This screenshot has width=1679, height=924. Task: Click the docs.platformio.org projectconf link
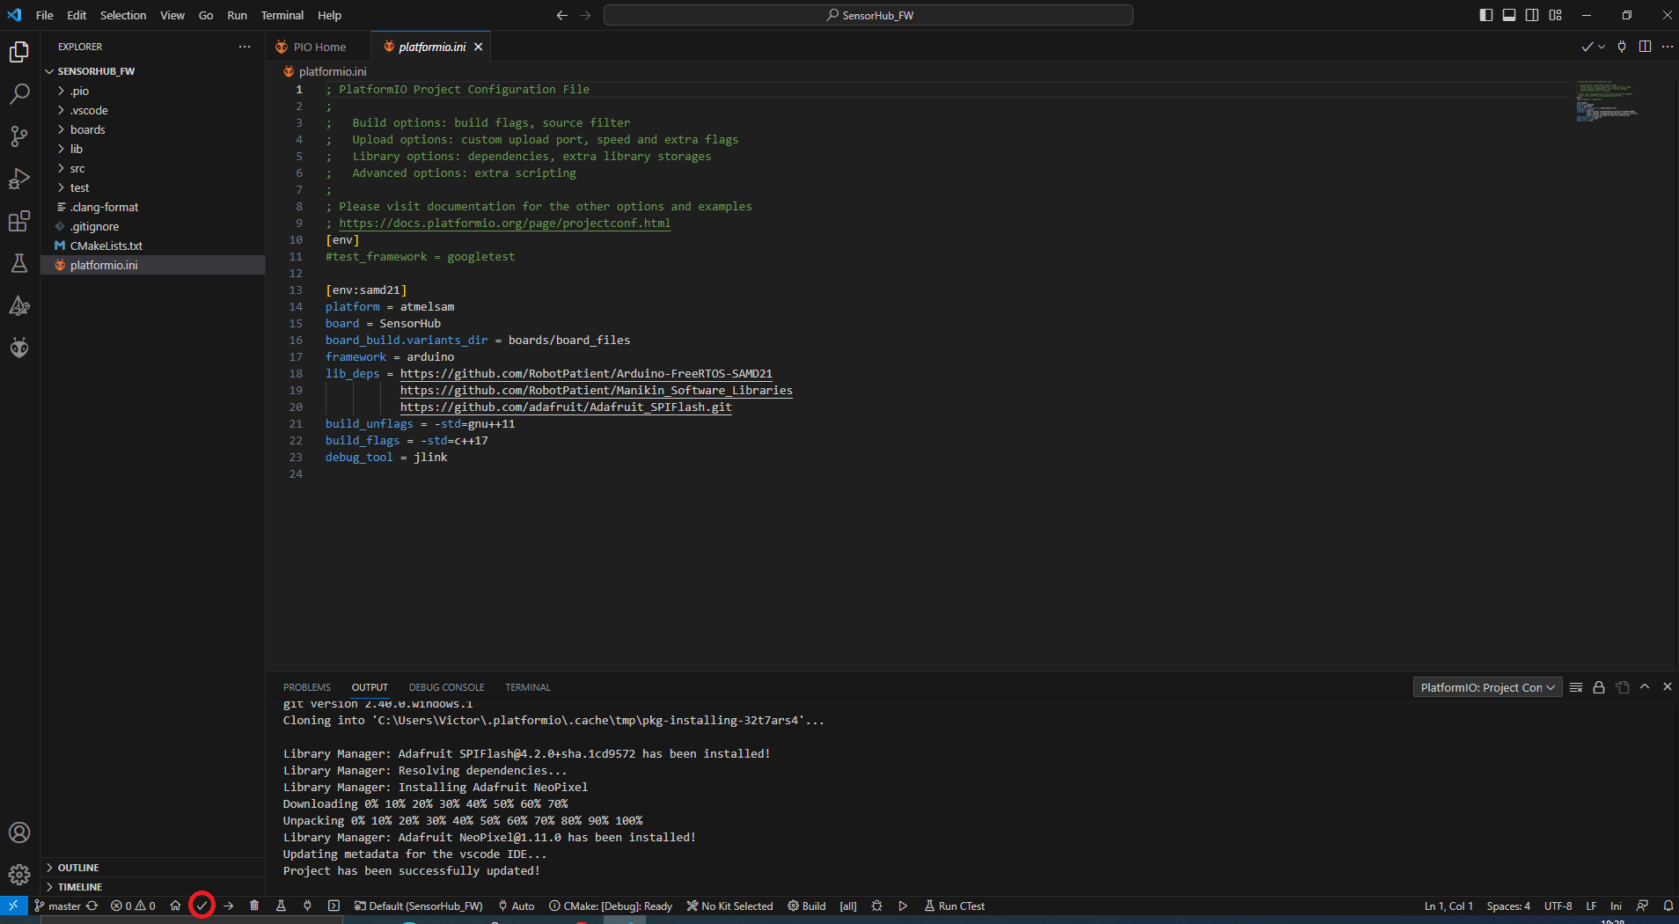(504, 224)
